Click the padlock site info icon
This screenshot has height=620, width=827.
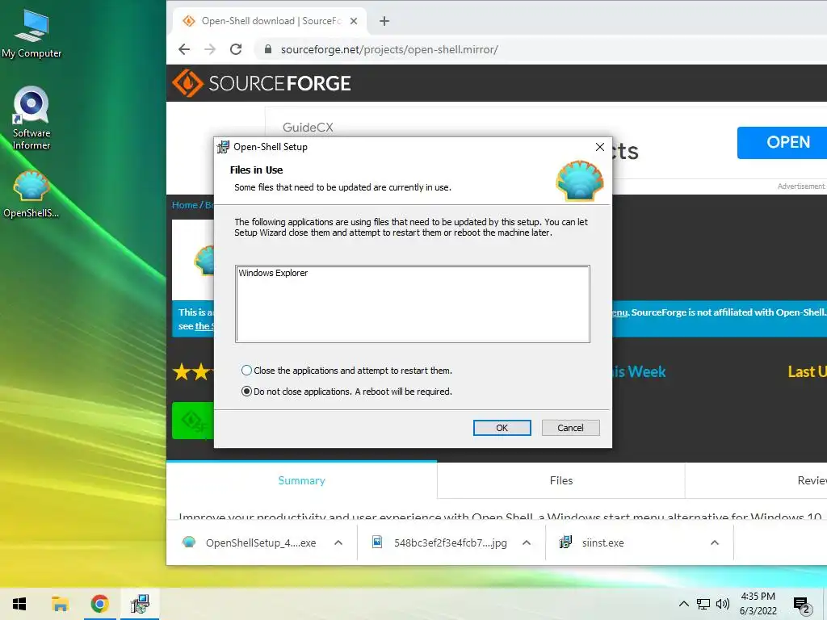pyautogui.click(x=268, y=49)
